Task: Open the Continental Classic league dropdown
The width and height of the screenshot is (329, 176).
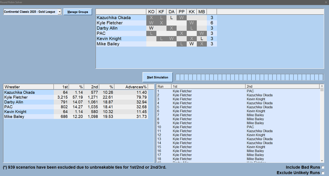Action: point(59,12)
